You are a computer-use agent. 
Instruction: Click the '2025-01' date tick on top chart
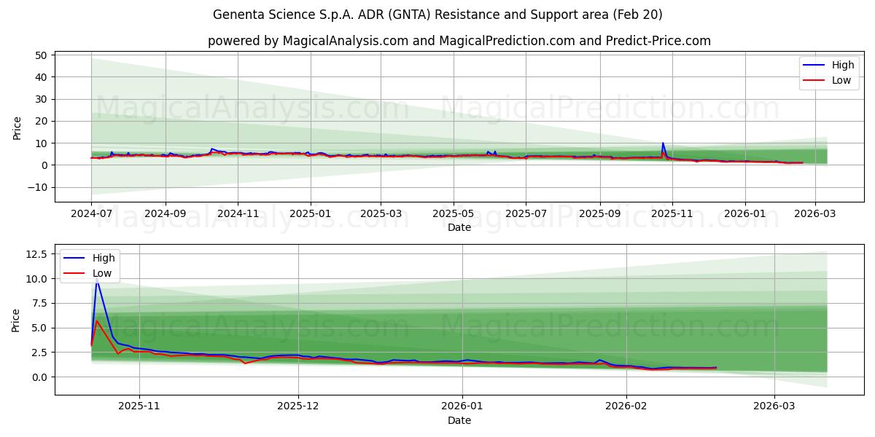pos(311,215)
